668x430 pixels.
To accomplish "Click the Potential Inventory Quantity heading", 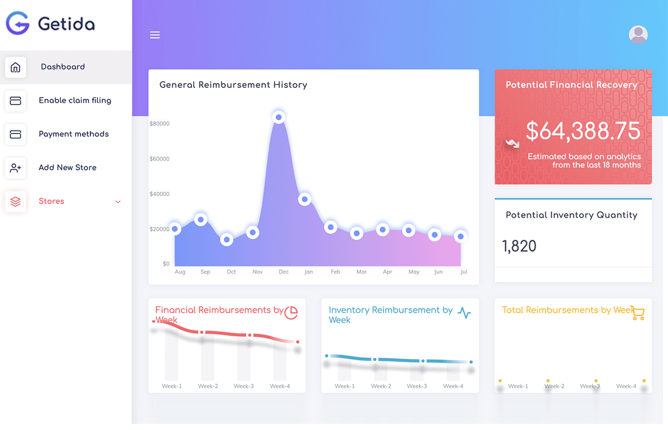I will [x=572, y=215].
